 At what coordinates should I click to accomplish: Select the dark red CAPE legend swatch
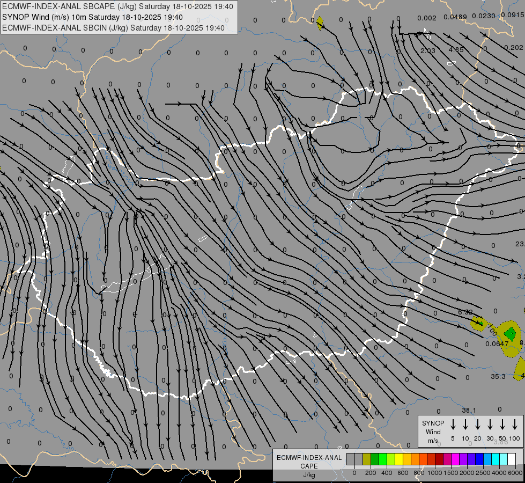439,459
